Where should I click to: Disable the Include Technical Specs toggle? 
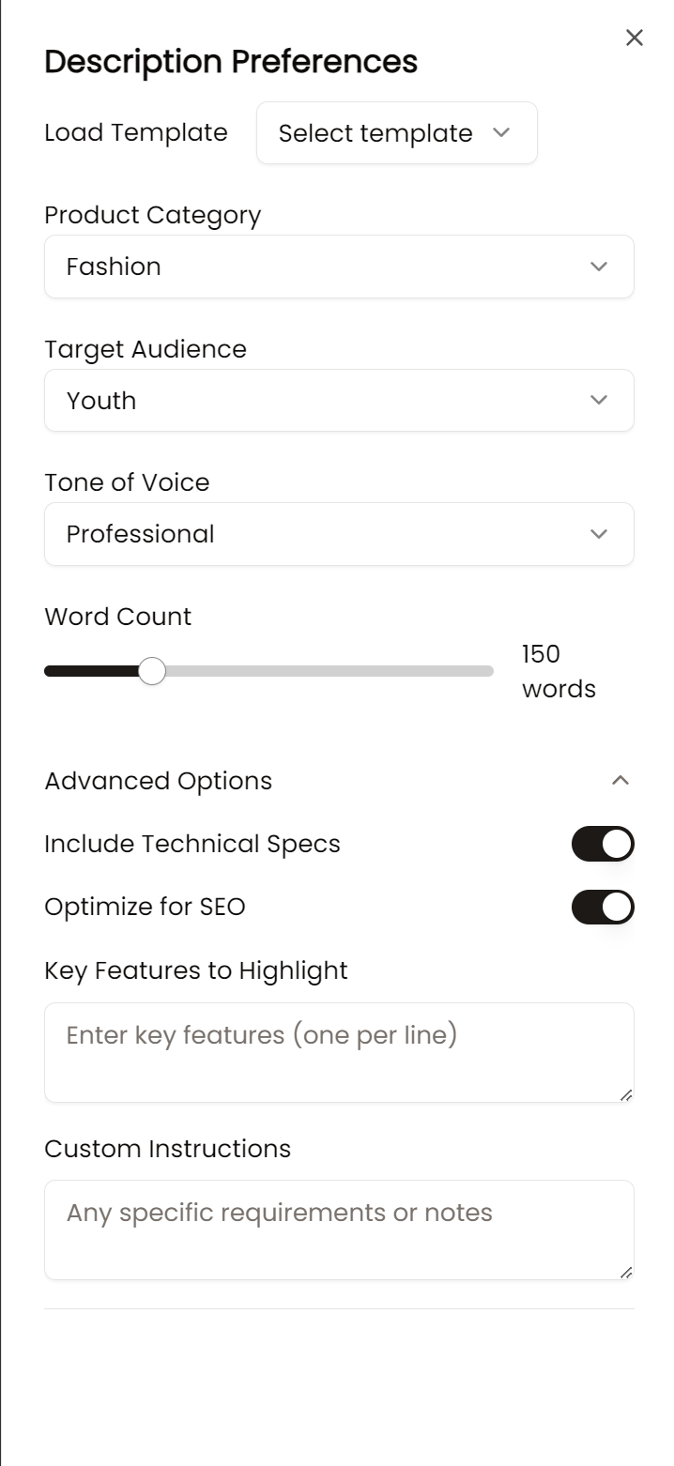[603, 844]
